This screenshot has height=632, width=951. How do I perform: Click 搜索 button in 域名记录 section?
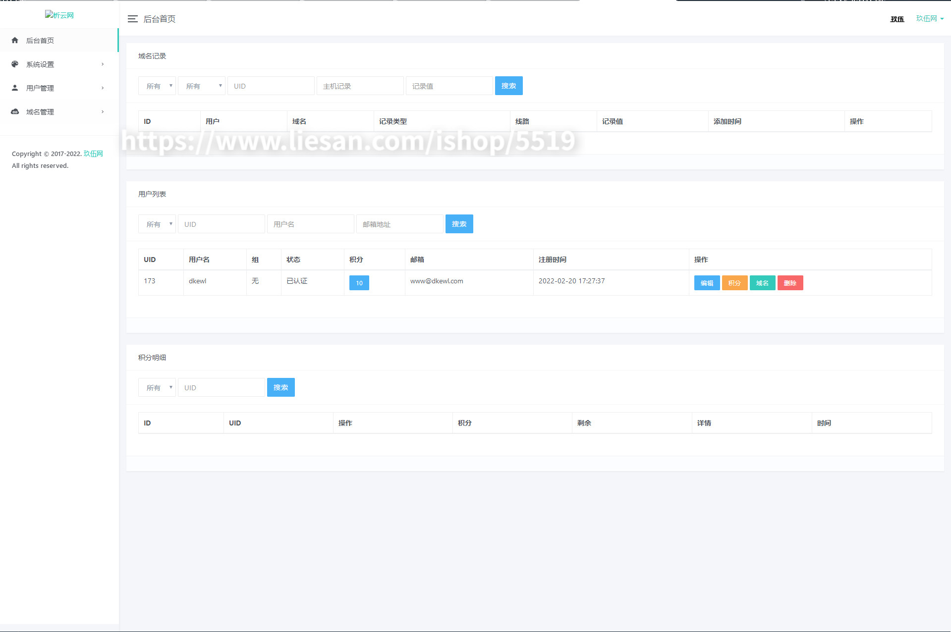tap(509, 86)
